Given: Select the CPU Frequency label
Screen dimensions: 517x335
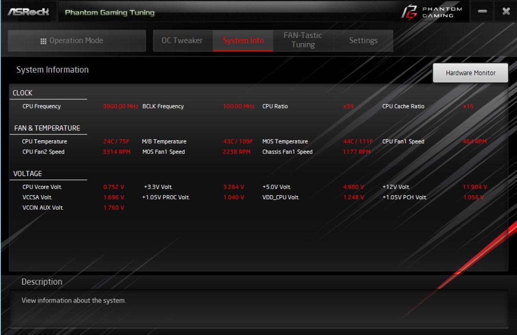Looking at the screenshot, I should 41,106.
